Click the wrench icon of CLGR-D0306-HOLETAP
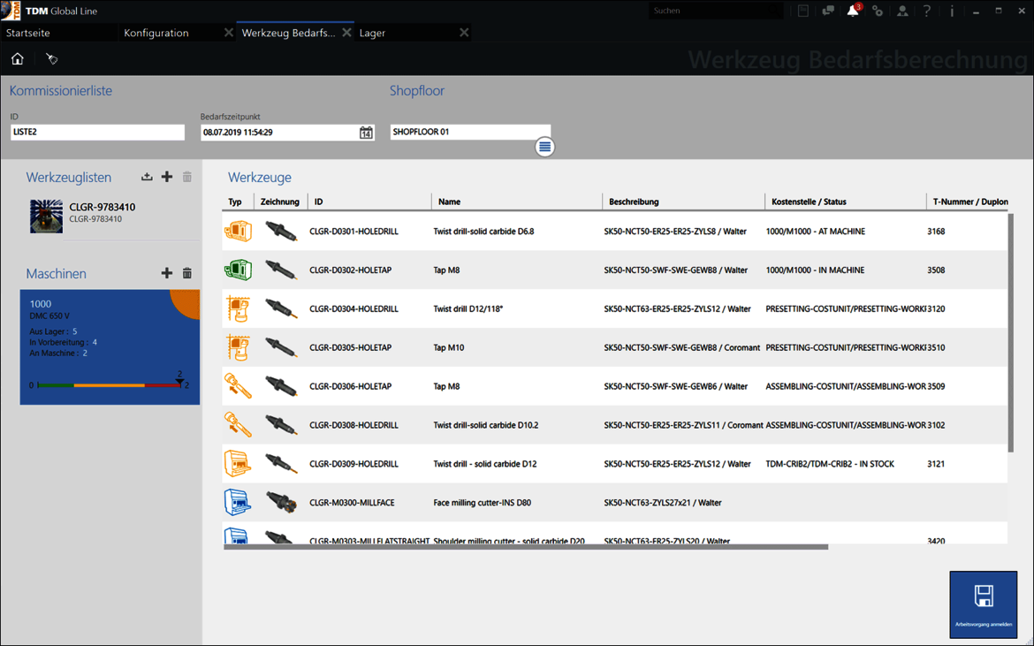 point(238,386)
